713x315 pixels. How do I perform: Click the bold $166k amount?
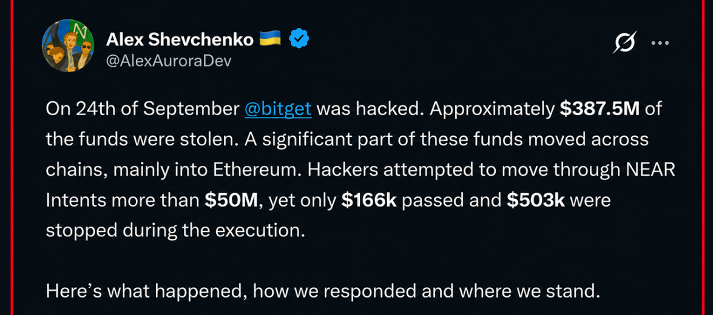click(369, 200)
